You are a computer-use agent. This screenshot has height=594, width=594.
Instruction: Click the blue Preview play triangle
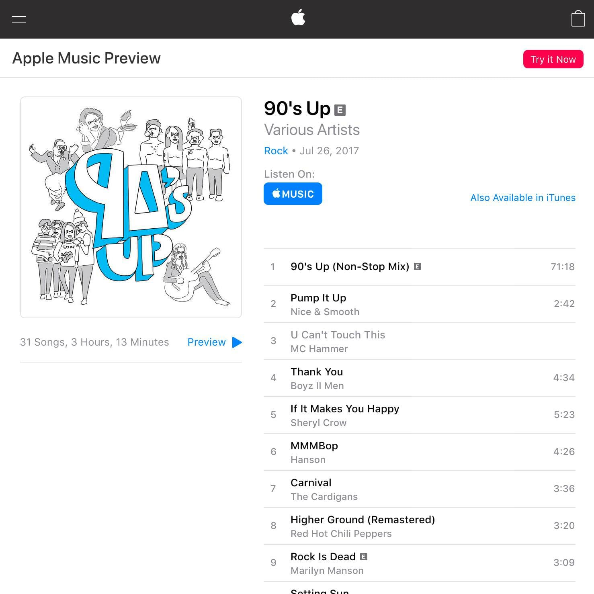coord(237,342)
